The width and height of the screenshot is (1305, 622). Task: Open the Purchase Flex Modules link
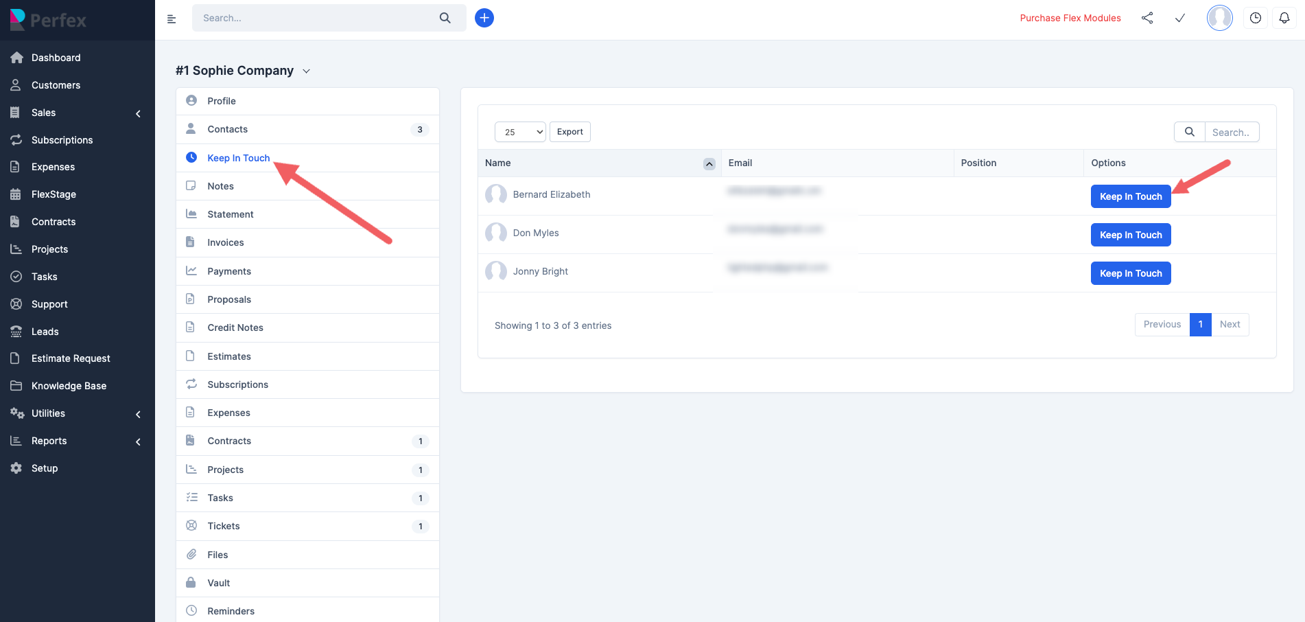pos(1070,18)
